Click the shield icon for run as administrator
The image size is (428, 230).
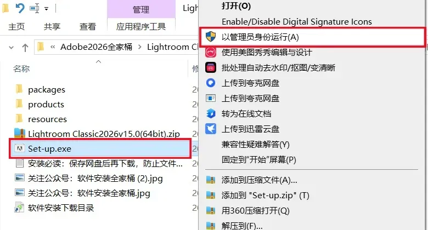[211, 37]
